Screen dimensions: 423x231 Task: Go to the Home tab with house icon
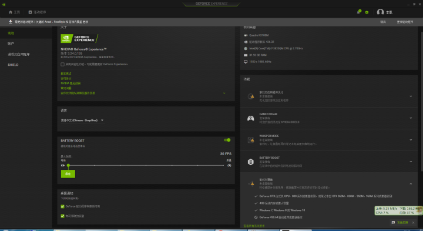[x=14, y=12]
